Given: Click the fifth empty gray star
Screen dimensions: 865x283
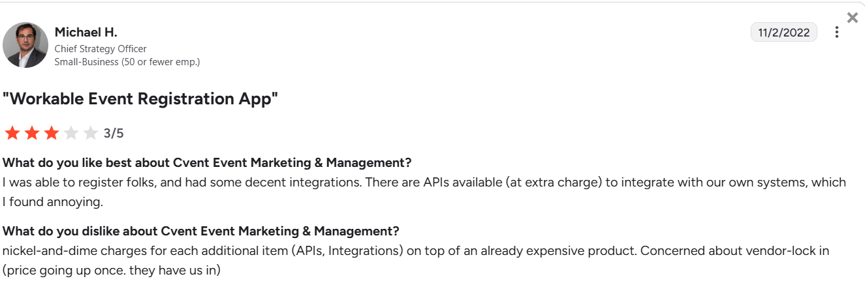Looking at the screenshot, I should (x=91, y=134).
